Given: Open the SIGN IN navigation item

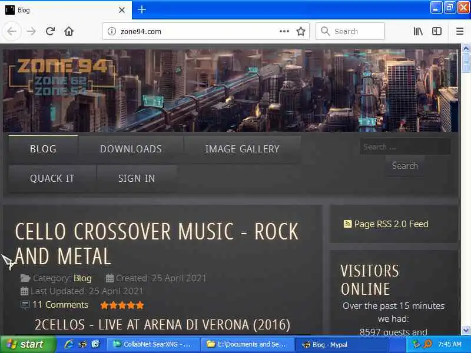Looking at the screenshot, I should tap(137, 178).
